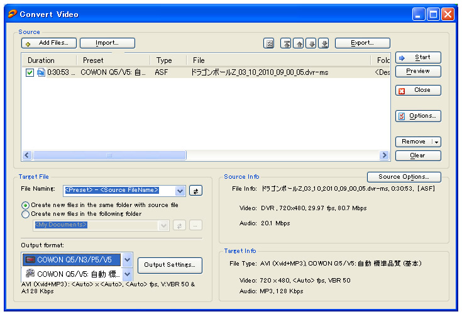Move item down arrow icon
The width and height of the screenshot is (462, 314).
click(311, 43)
